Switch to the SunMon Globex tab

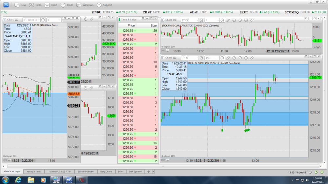tap(86, 172)
